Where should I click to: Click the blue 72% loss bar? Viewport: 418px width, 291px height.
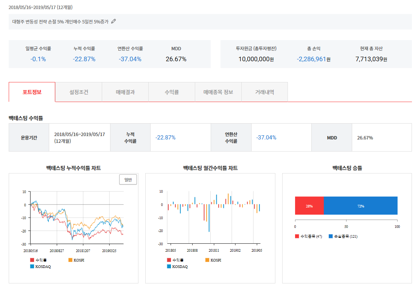coord(361,206)
